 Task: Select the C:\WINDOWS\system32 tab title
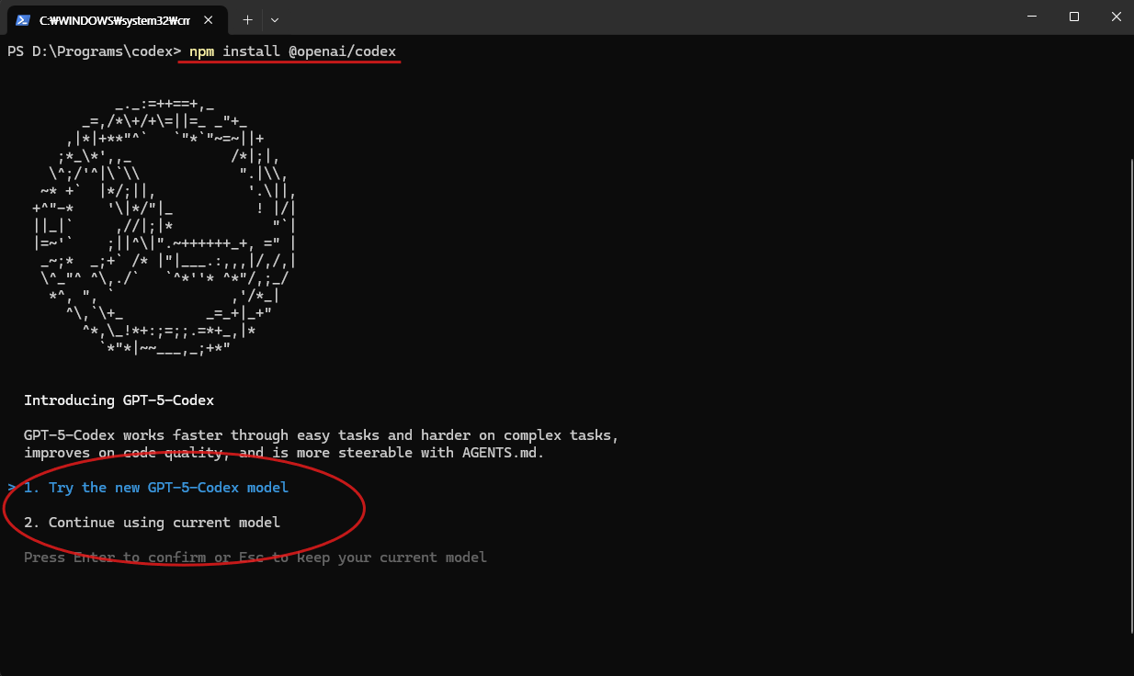(114, 18)
